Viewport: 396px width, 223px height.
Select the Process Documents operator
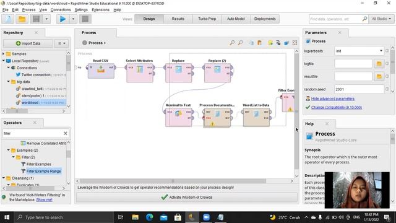217,118
